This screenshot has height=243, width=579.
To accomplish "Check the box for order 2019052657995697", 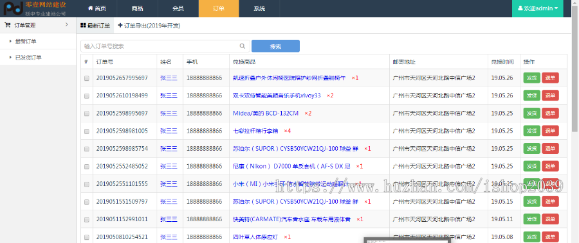I will point(87,78).
